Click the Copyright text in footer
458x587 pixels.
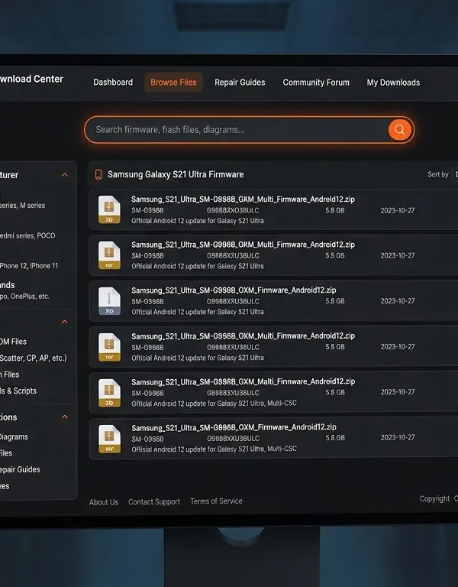tap(434, 498)
